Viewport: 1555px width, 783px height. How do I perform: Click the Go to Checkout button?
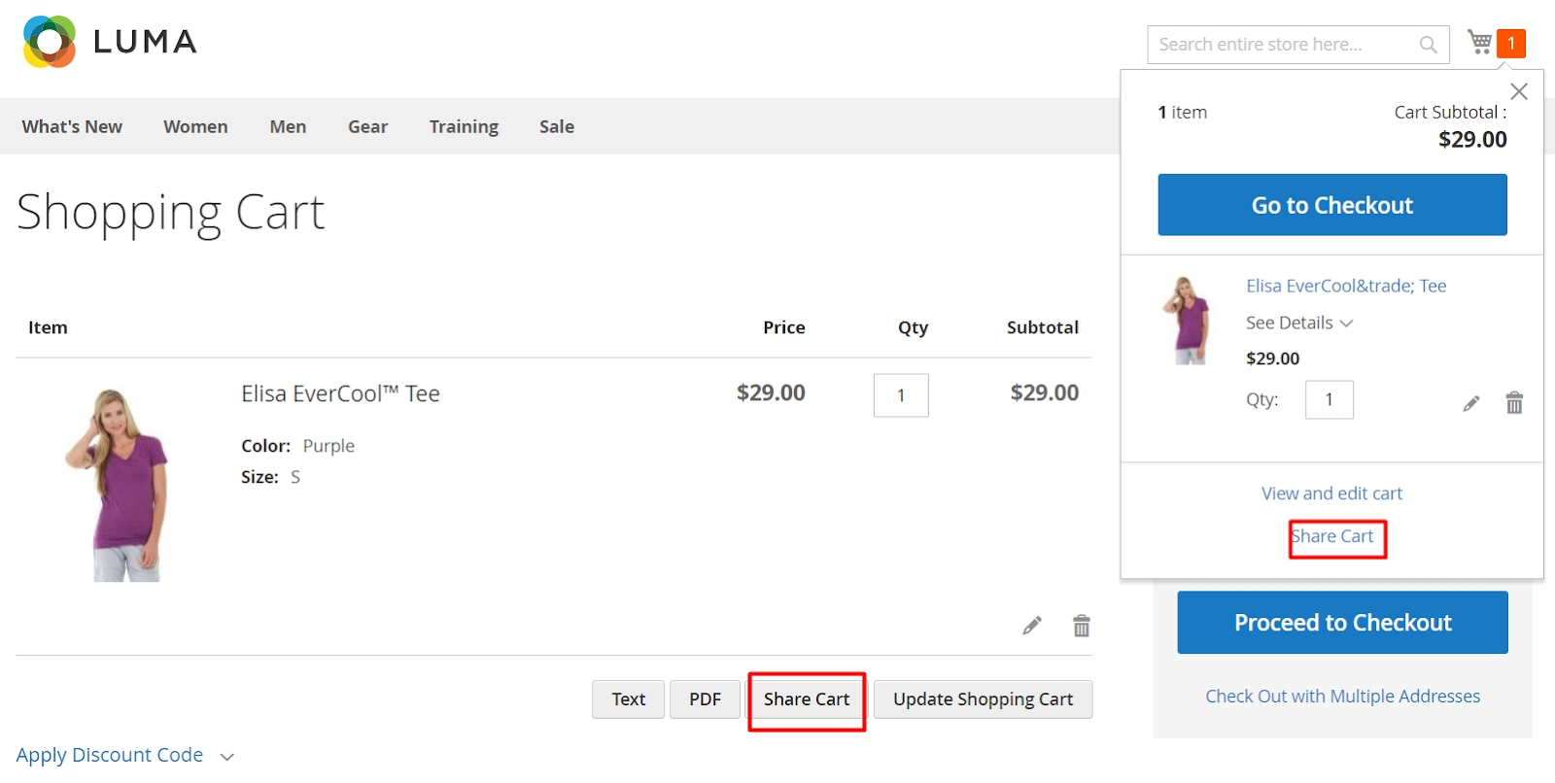pyautogui.click(x=1331, y=205)
